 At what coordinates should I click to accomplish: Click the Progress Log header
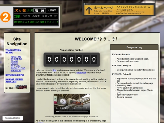coord(134,47)
